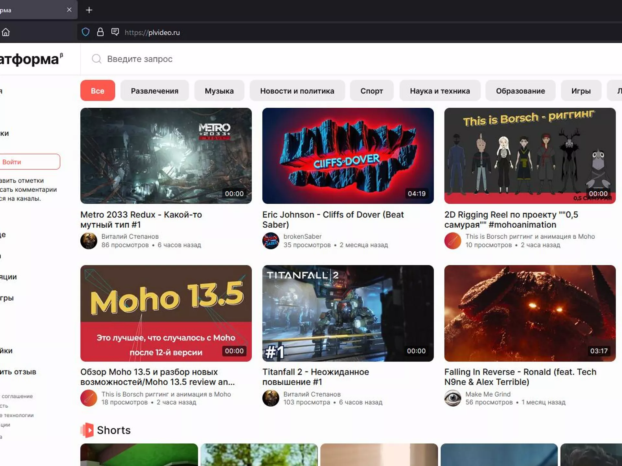
Task: Filter by Новости и политика
Action: pyautogui.click(x=297, y=91)
